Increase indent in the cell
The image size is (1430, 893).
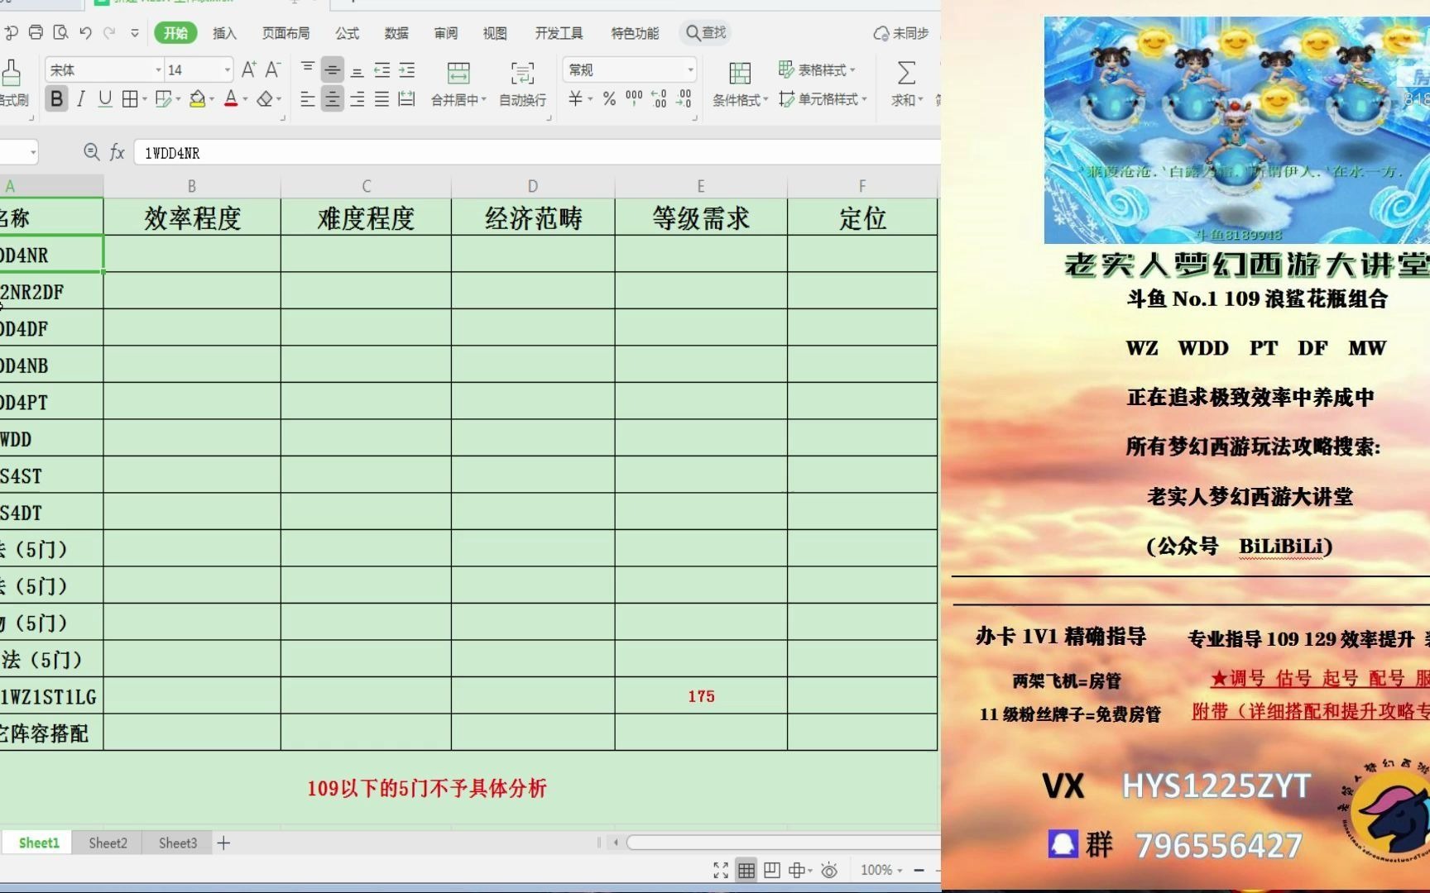point(407,69)
